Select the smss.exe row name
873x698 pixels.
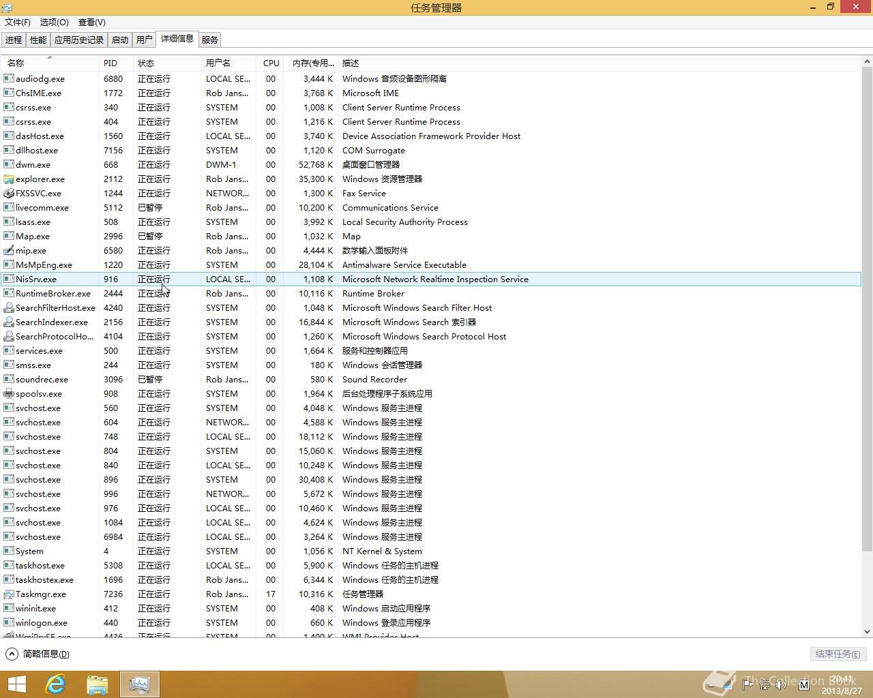pos(33,365)
